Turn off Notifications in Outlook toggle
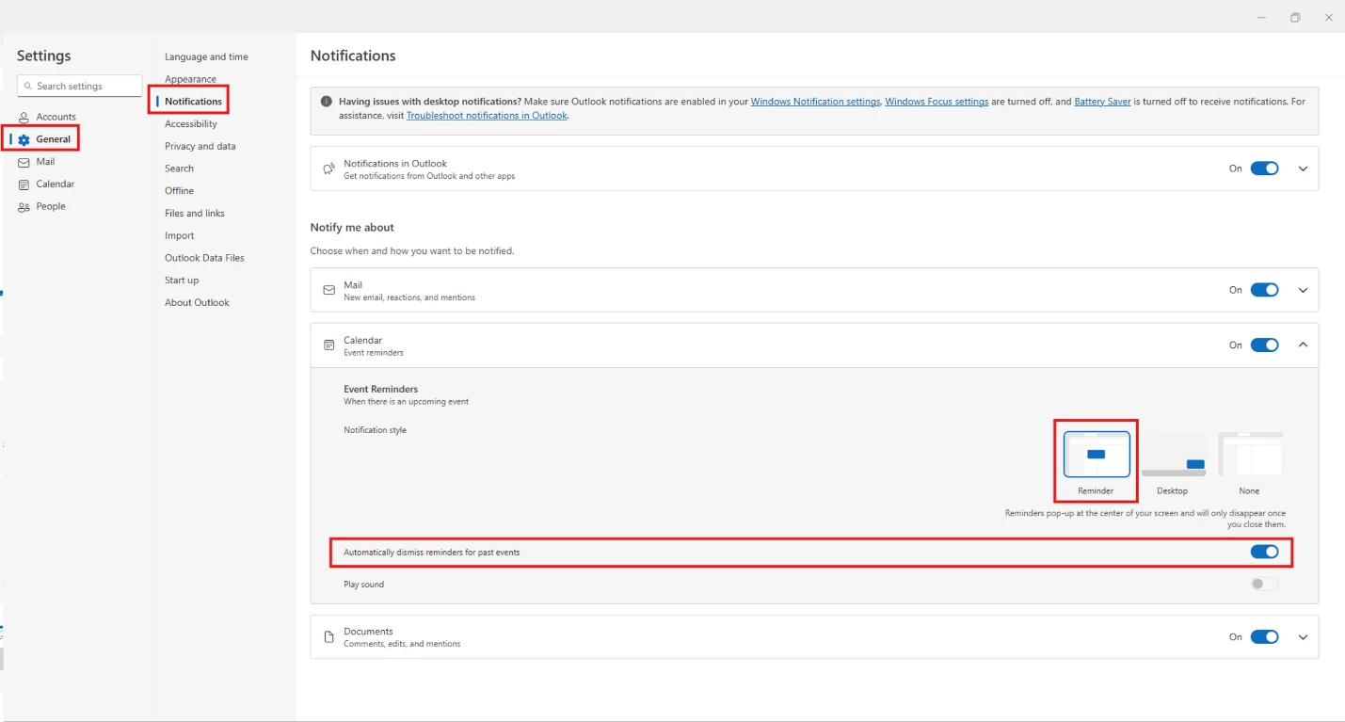The height and width of the screenshot is (722, 1345). click(1264, 168)
